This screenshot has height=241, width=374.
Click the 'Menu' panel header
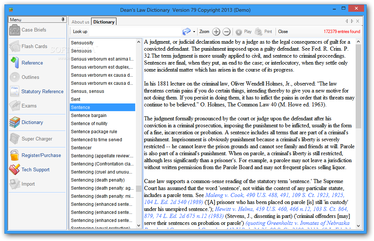click(37, 19)
